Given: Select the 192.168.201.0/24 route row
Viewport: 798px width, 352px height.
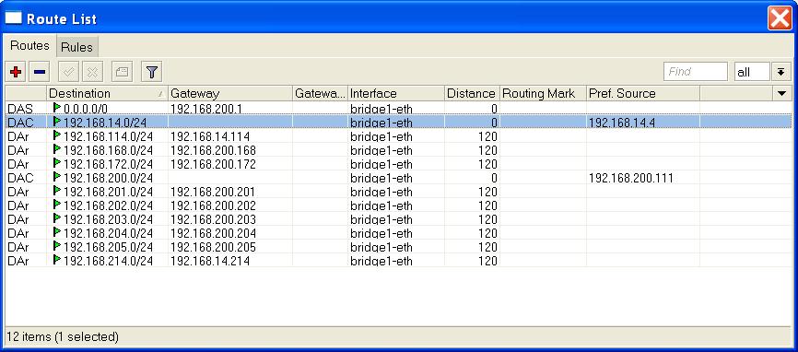Looking at the screenshot, I should (x=398, y=192).
